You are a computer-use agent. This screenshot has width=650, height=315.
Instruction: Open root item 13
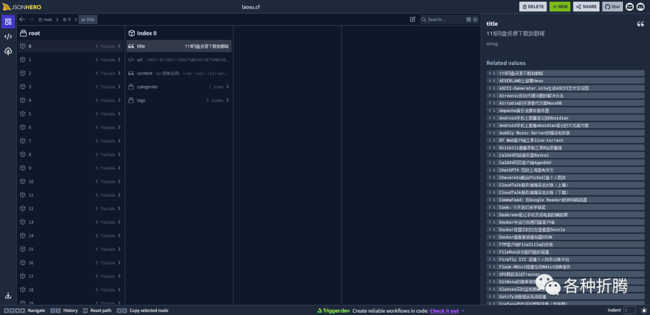[x=70, y=222]
